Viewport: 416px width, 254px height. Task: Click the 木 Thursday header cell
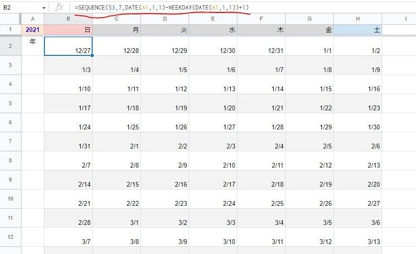(x=261, y=30)
